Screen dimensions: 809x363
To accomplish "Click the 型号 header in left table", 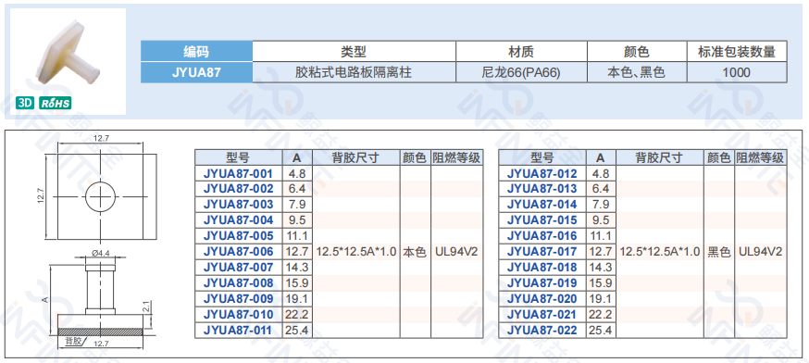I will [239, 157].
